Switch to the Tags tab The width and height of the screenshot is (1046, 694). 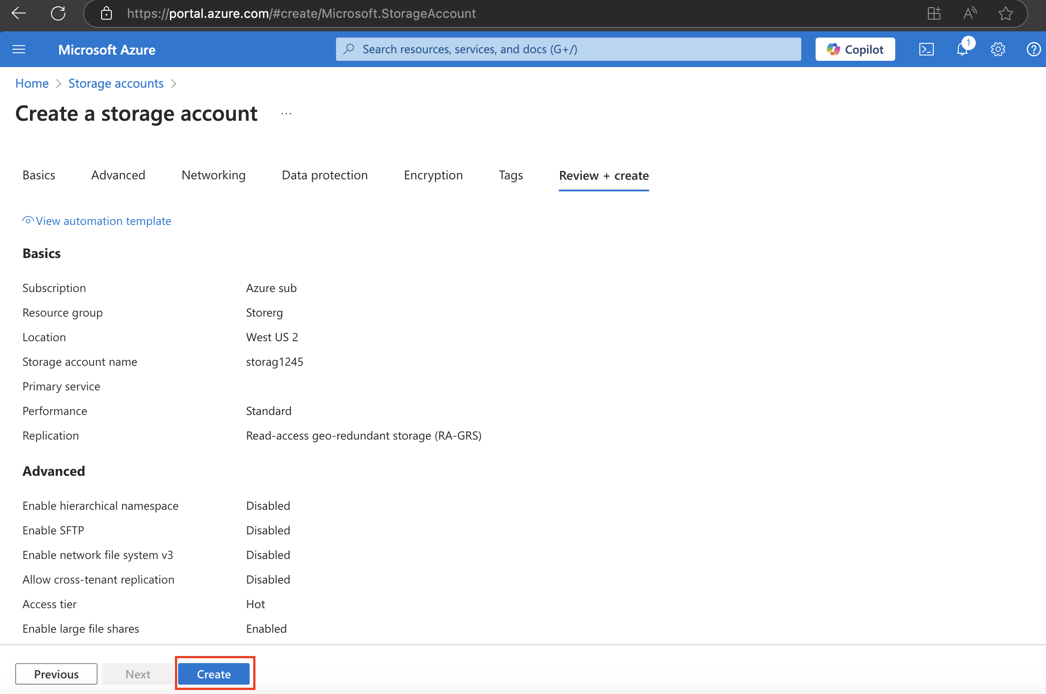click(511, 175)
